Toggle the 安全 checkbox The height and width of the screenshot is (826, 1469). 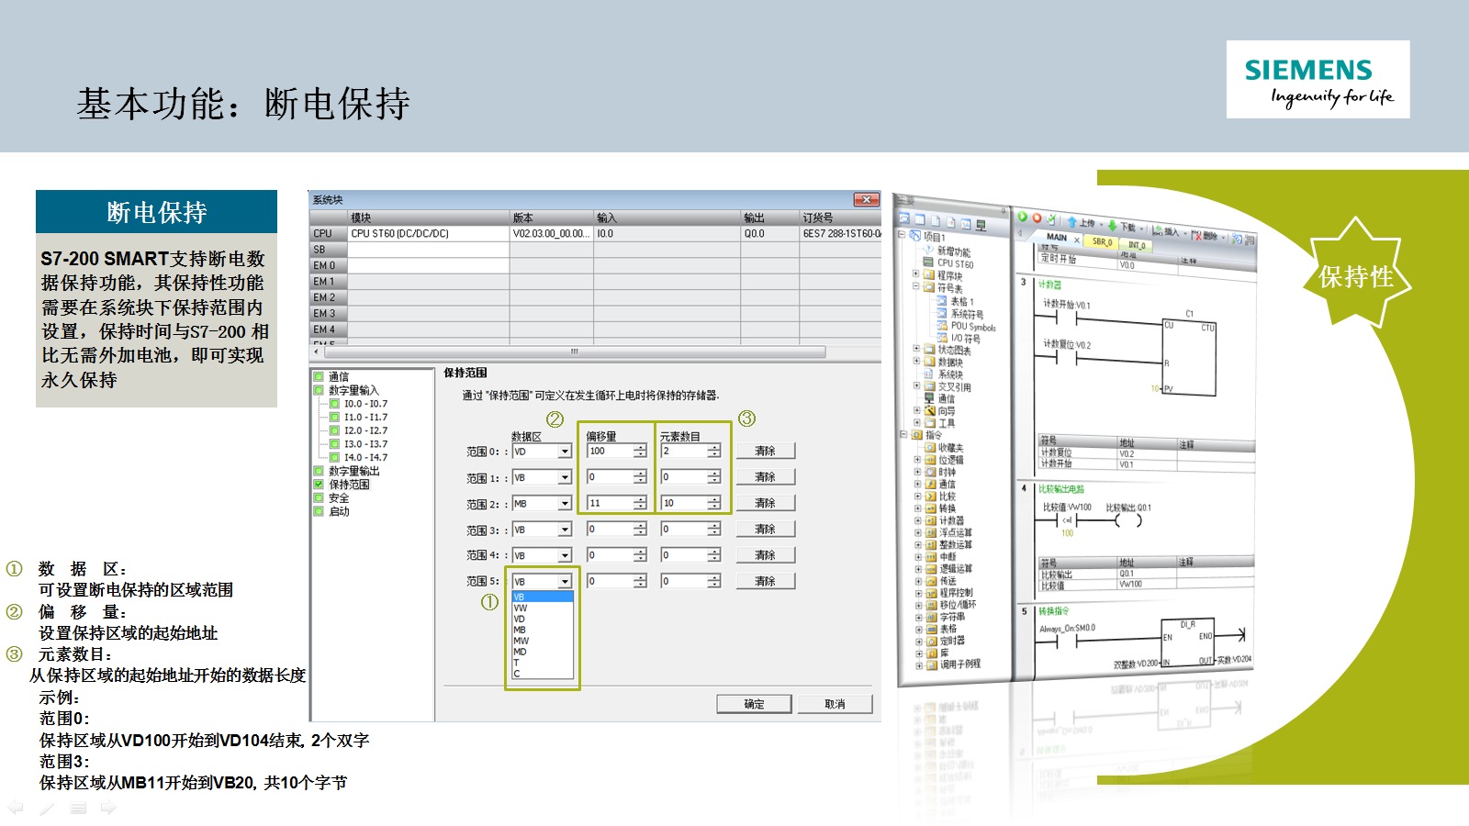(319, 497)
